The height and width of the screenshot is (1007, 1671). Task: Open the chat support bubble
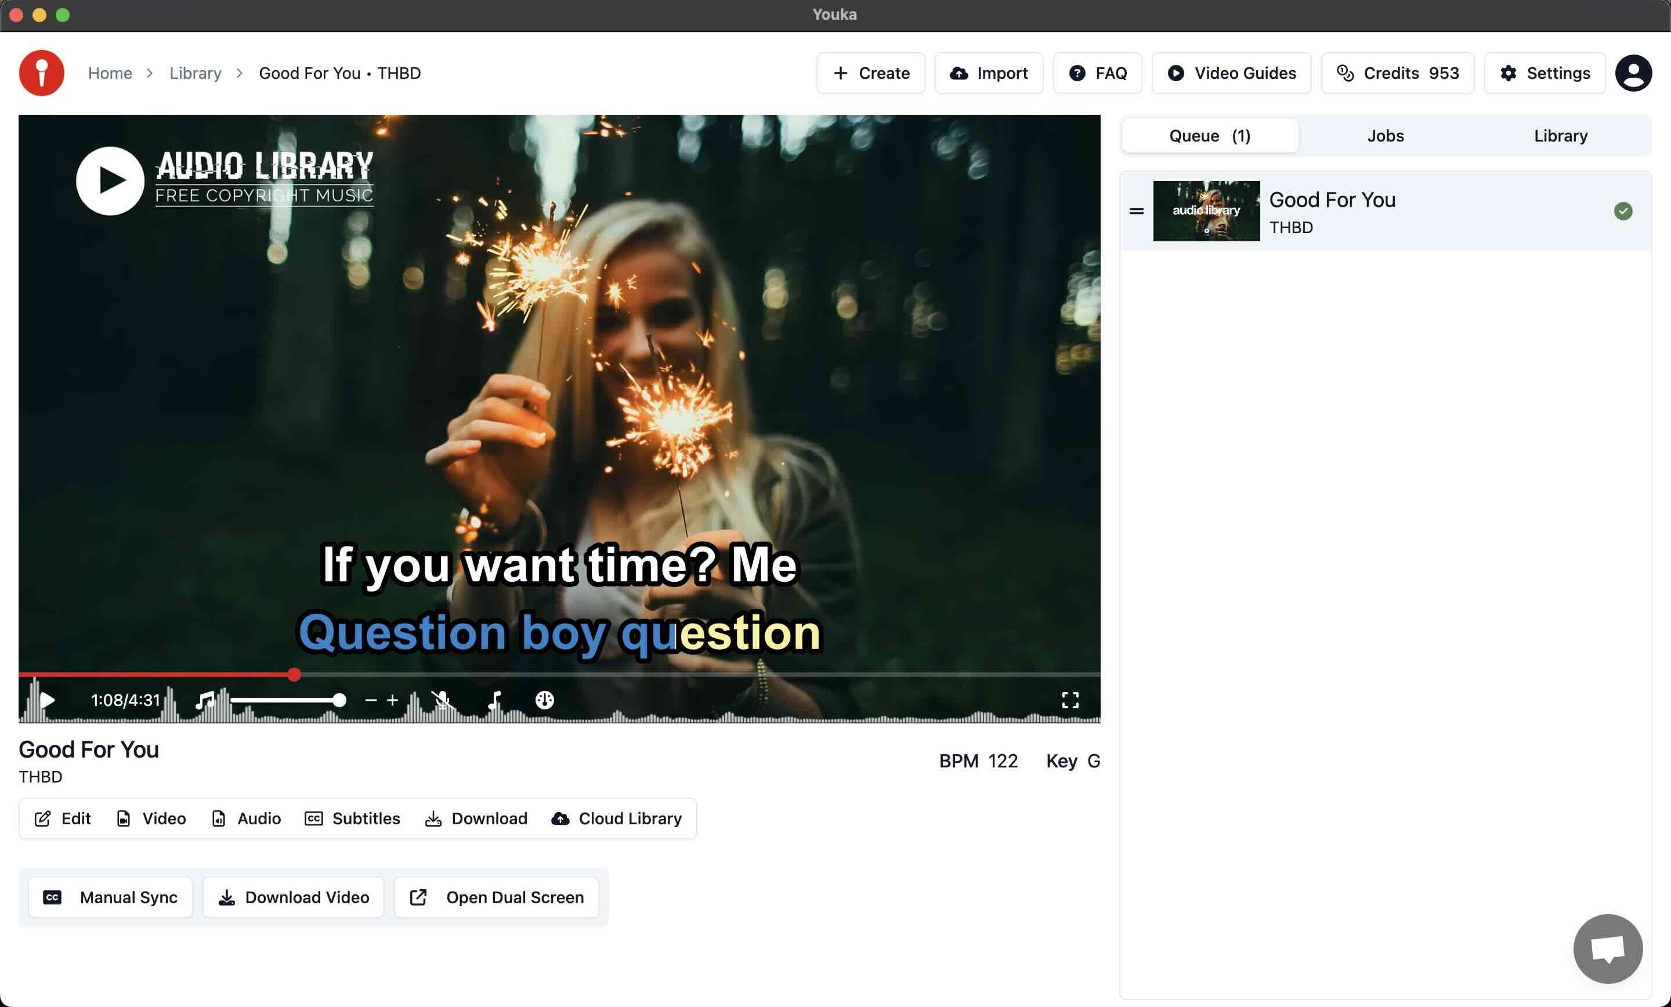click(1607, 948)
